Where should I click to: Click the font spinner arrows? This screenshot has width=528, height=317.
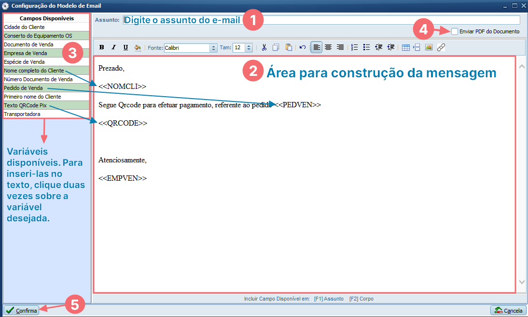tap(213, 48)
